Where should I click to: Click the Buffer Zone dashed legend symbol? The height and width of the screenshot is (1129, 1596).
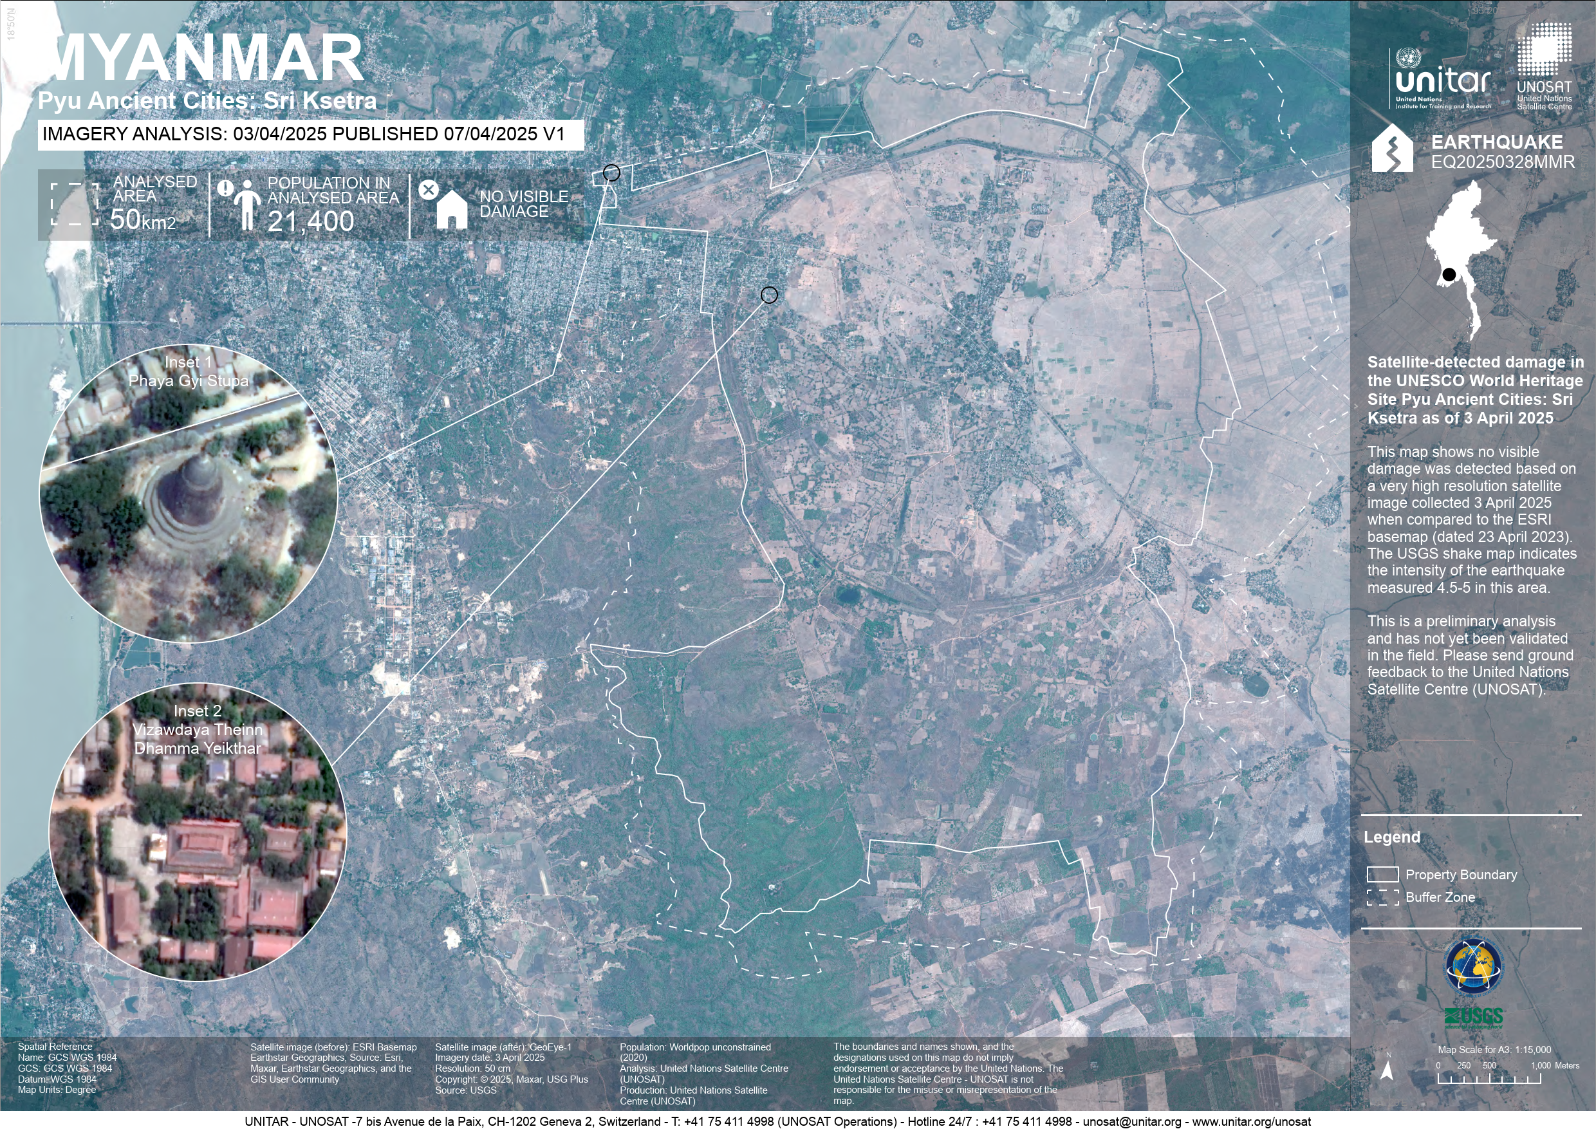1382,897
